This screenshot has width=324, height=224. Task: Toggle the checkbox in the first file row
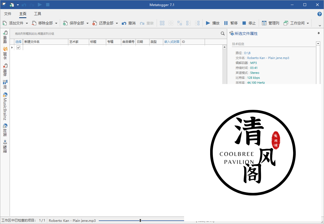[x=18, y=47]
